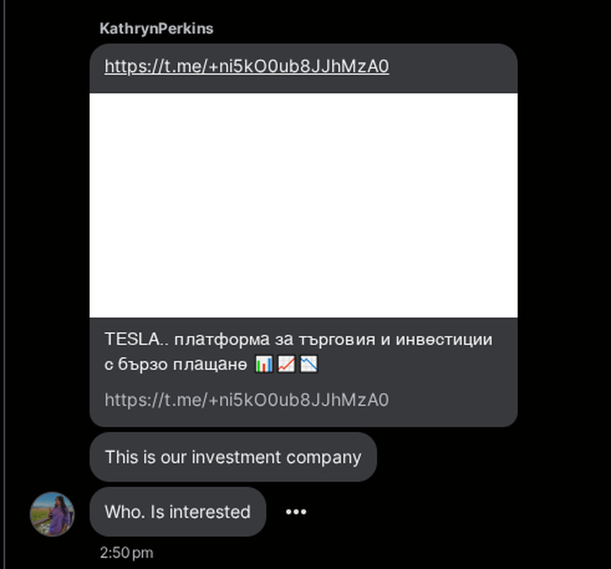Select the "Who. Is interested" message bubble
Viewport: 611px width, 569px height.
(177, 512)
